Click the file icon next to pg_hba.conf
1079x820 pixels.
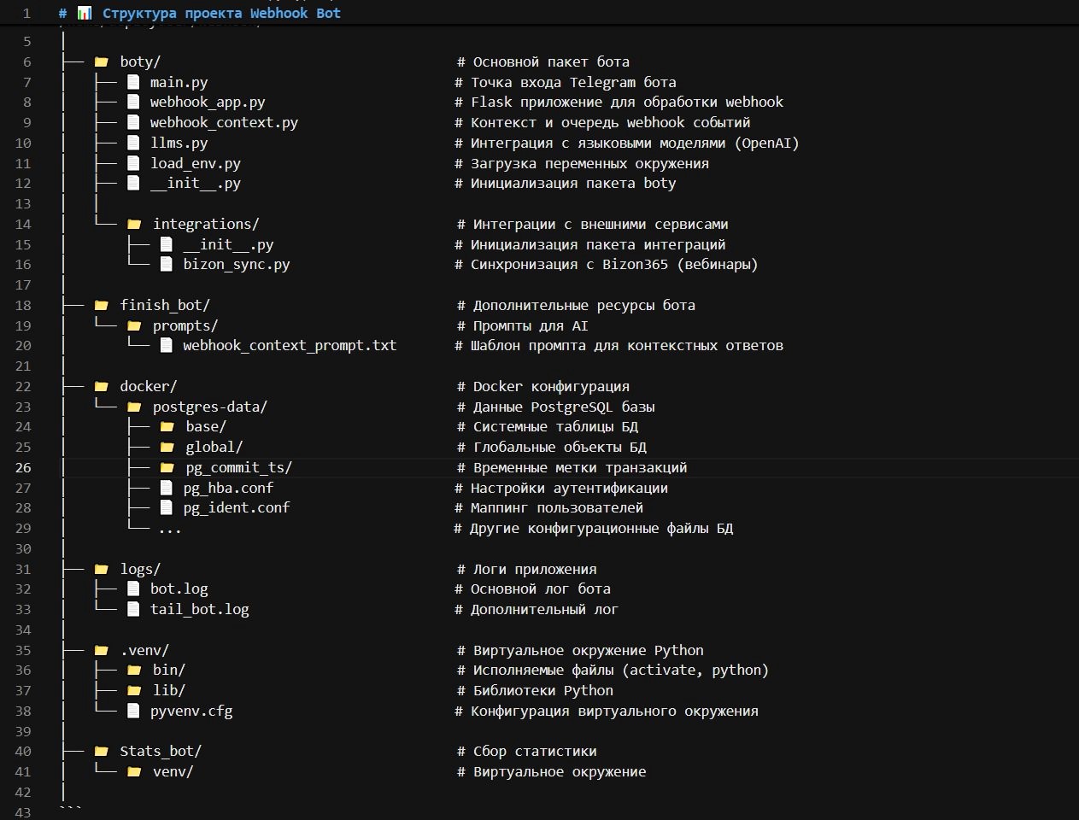coord(167,488)
